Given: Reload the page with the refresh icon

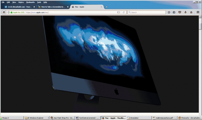Looking at the screenshot, I should tap(124, 12).
